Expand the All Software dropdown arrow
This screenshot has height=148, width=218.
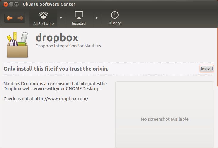(61, 18)
